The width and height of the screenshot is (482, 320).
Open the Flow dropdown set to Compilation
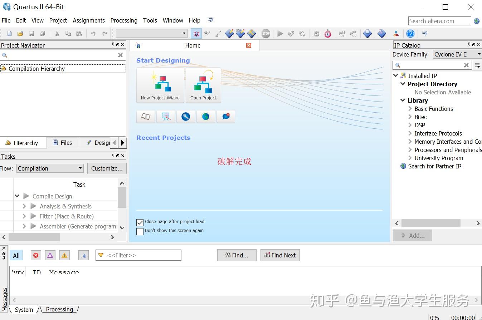(x=49, y=168)
